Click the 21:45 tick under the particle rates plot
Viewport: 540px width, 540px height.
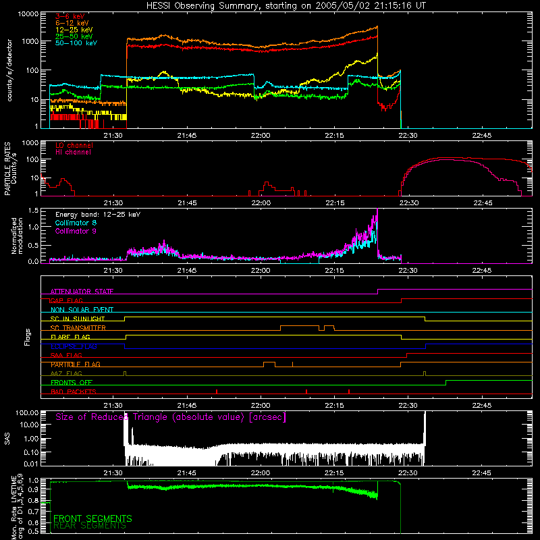point(187,203)
